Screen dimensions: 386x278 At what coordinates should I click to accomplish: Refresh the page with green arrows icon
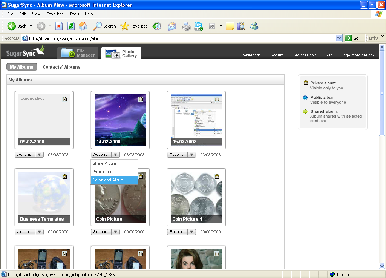pyautogui.click(x=71, y=26)
